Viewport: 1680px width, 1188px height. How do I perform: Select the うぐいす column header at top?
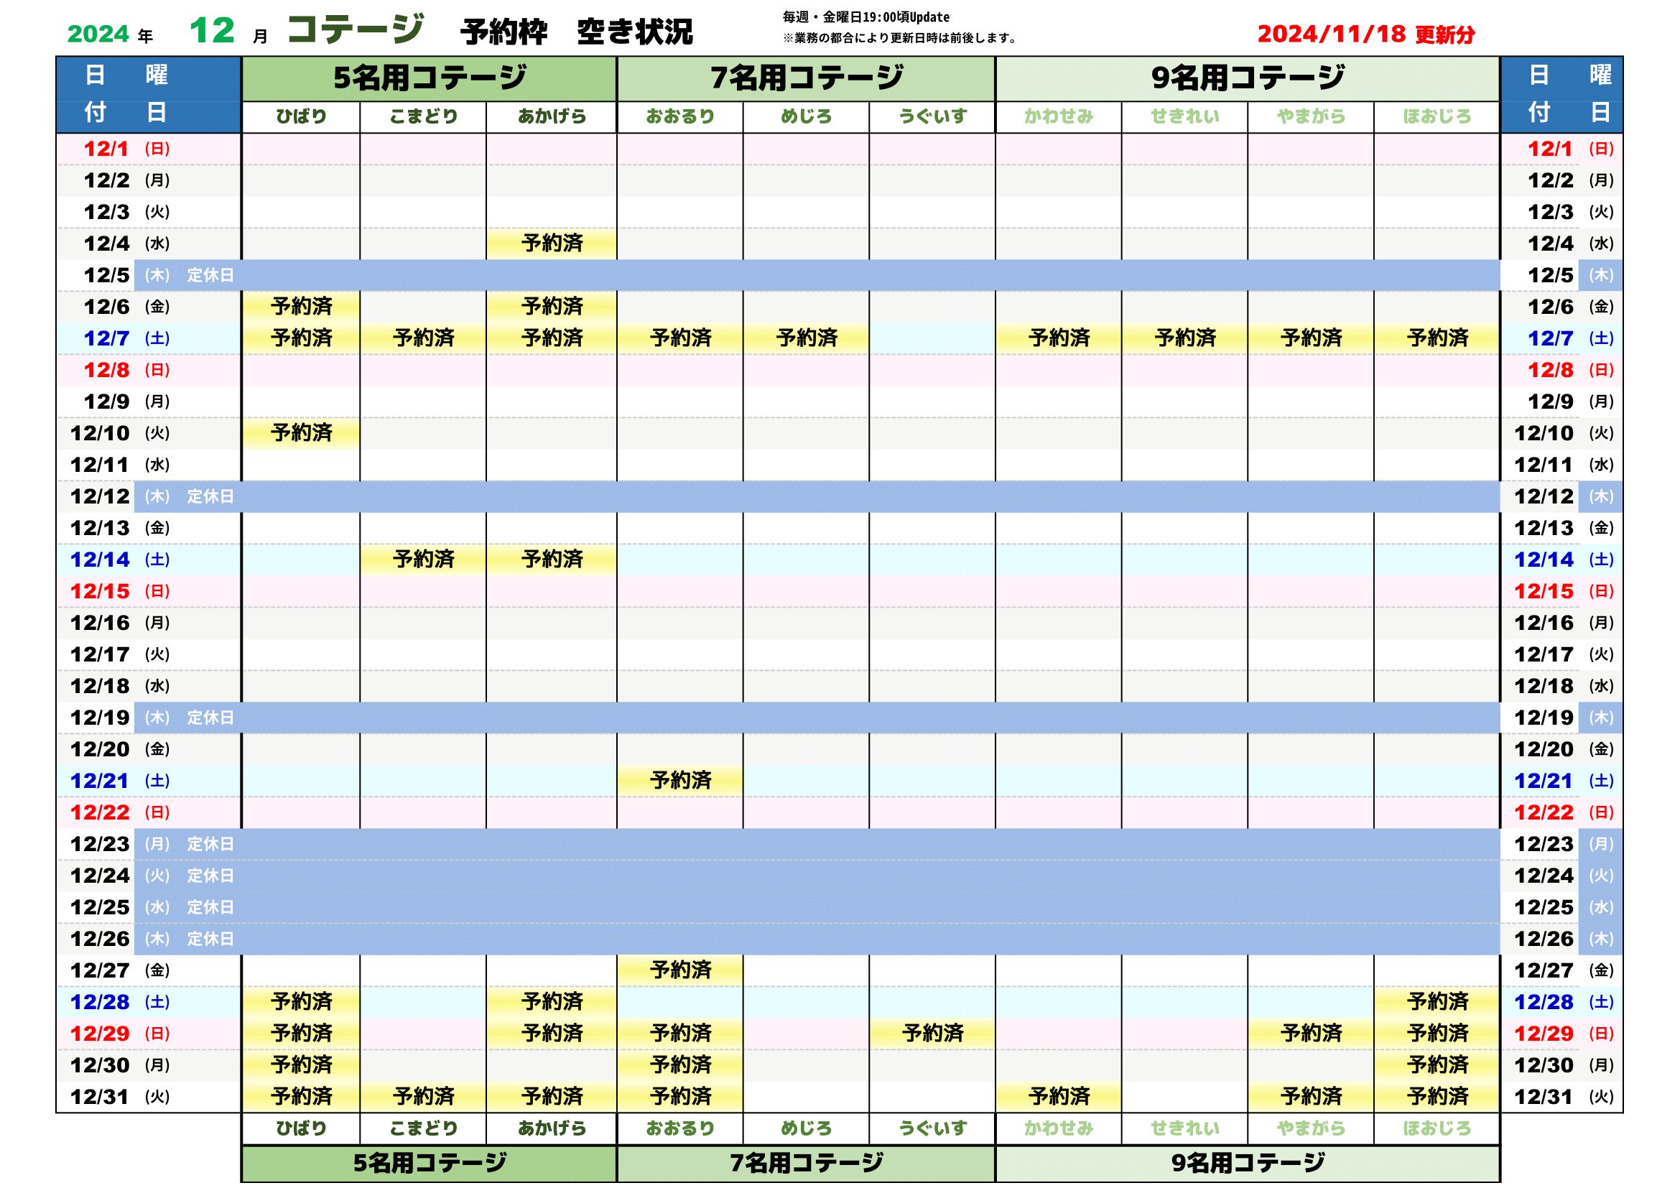(x=932, y=116)
